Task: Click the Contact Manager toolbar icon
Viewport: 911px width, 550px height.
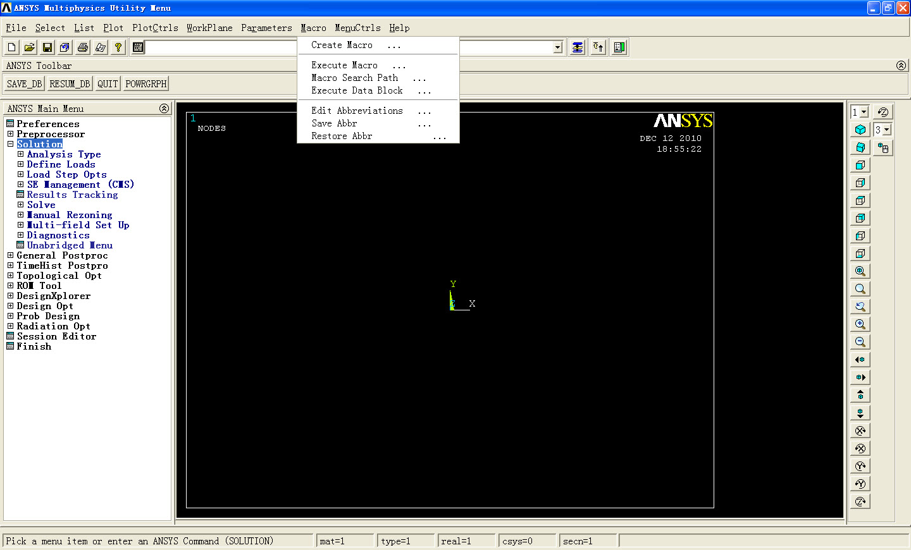Action: [x=619, y=47]
